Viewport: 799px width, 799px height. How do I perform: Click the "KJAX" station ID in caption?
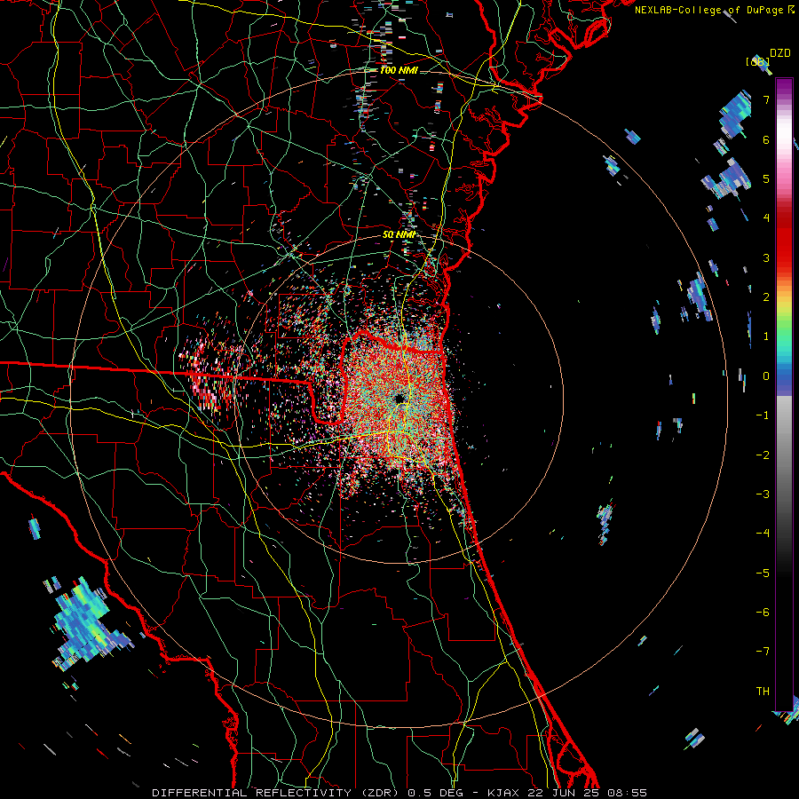tap(503, 793)
